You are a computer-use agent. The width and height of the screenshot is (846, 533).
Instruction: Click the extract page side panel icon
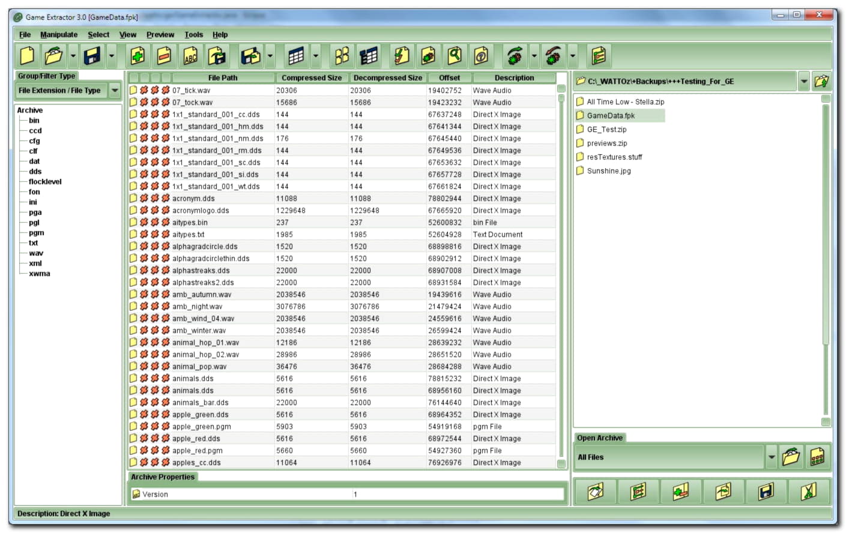(724, 492)
